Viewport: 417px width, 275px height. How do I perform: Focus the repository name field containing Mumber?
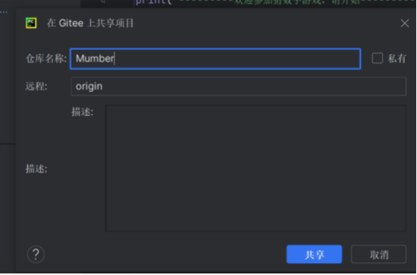[x=215, y=59]
